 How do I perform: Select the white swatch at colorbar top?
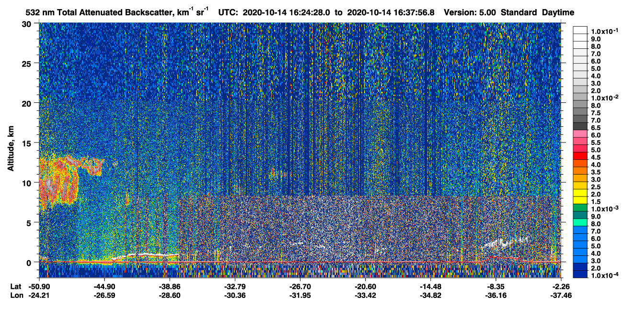[580, 30]
